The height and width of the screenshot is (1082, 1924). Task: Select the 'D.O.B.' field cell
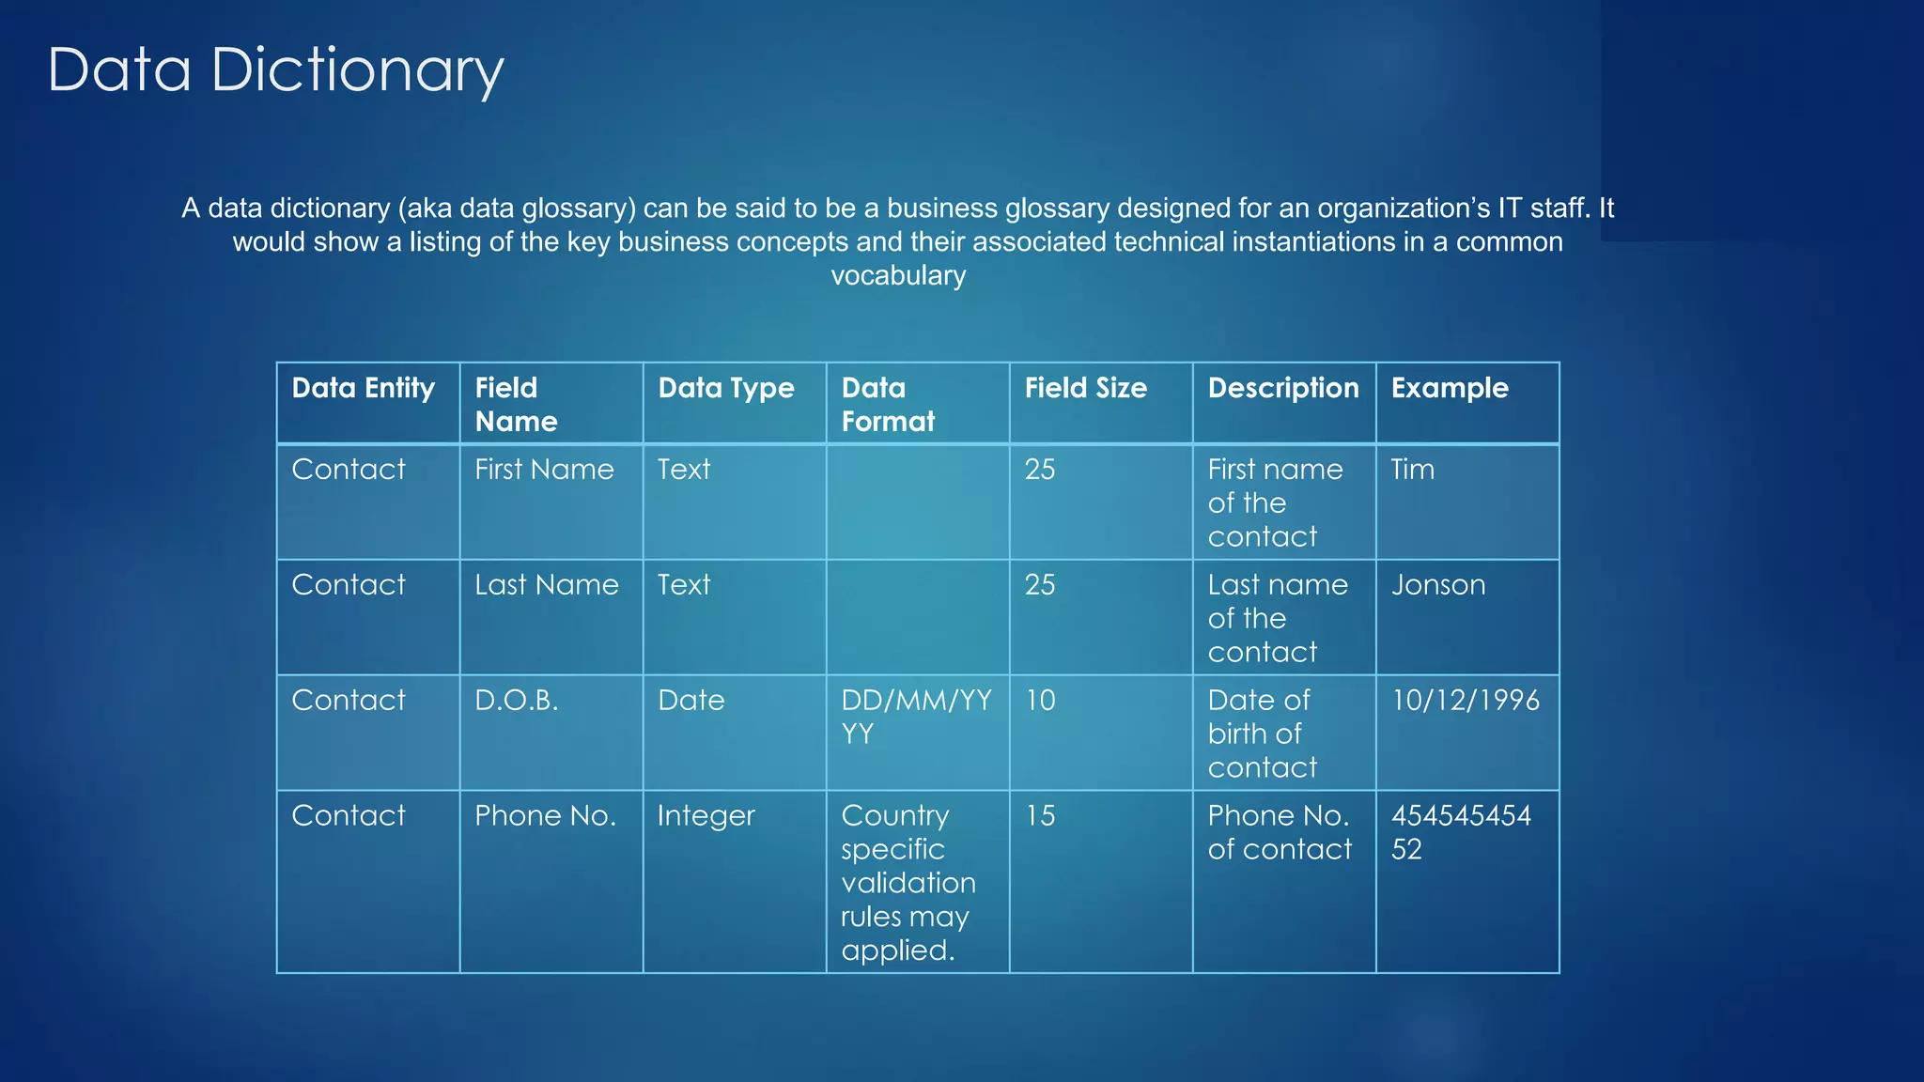551,734
